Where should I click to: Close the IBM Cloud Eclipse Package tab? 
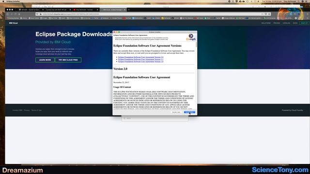point(125,10)
